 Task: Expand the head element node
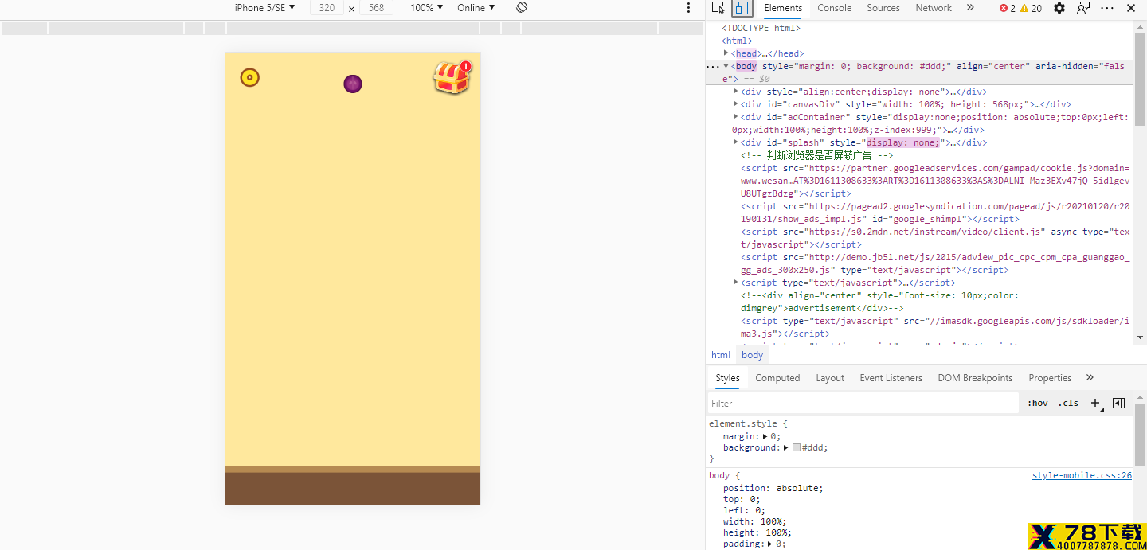point(726,53)
